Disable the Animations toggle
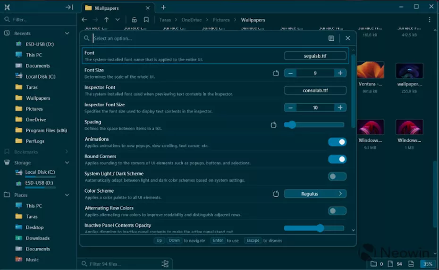 pyautogui.click(x=337, y=142)
